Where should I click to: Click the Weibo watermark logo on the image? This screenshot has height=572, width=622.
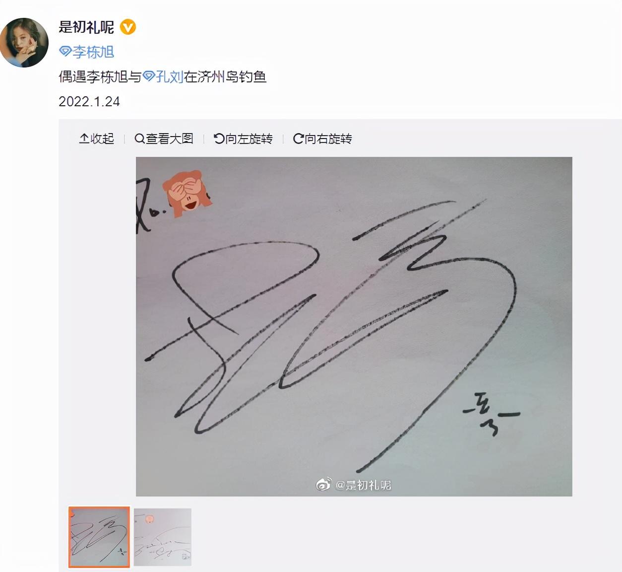coord(323,484)
